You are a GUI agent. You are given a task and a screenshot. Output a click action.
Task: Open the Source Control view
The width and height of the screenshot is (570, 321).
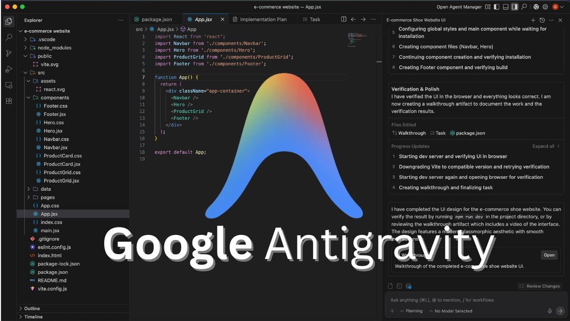tap(8, 53)
